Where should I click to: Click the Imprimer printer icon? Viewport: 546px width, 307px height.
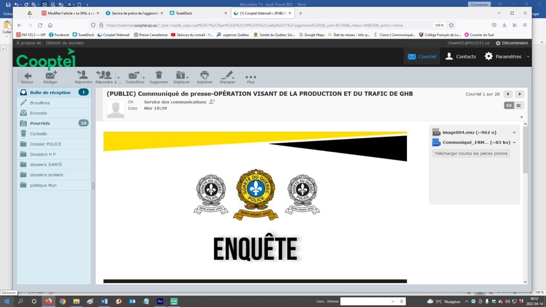pos(204,75)
